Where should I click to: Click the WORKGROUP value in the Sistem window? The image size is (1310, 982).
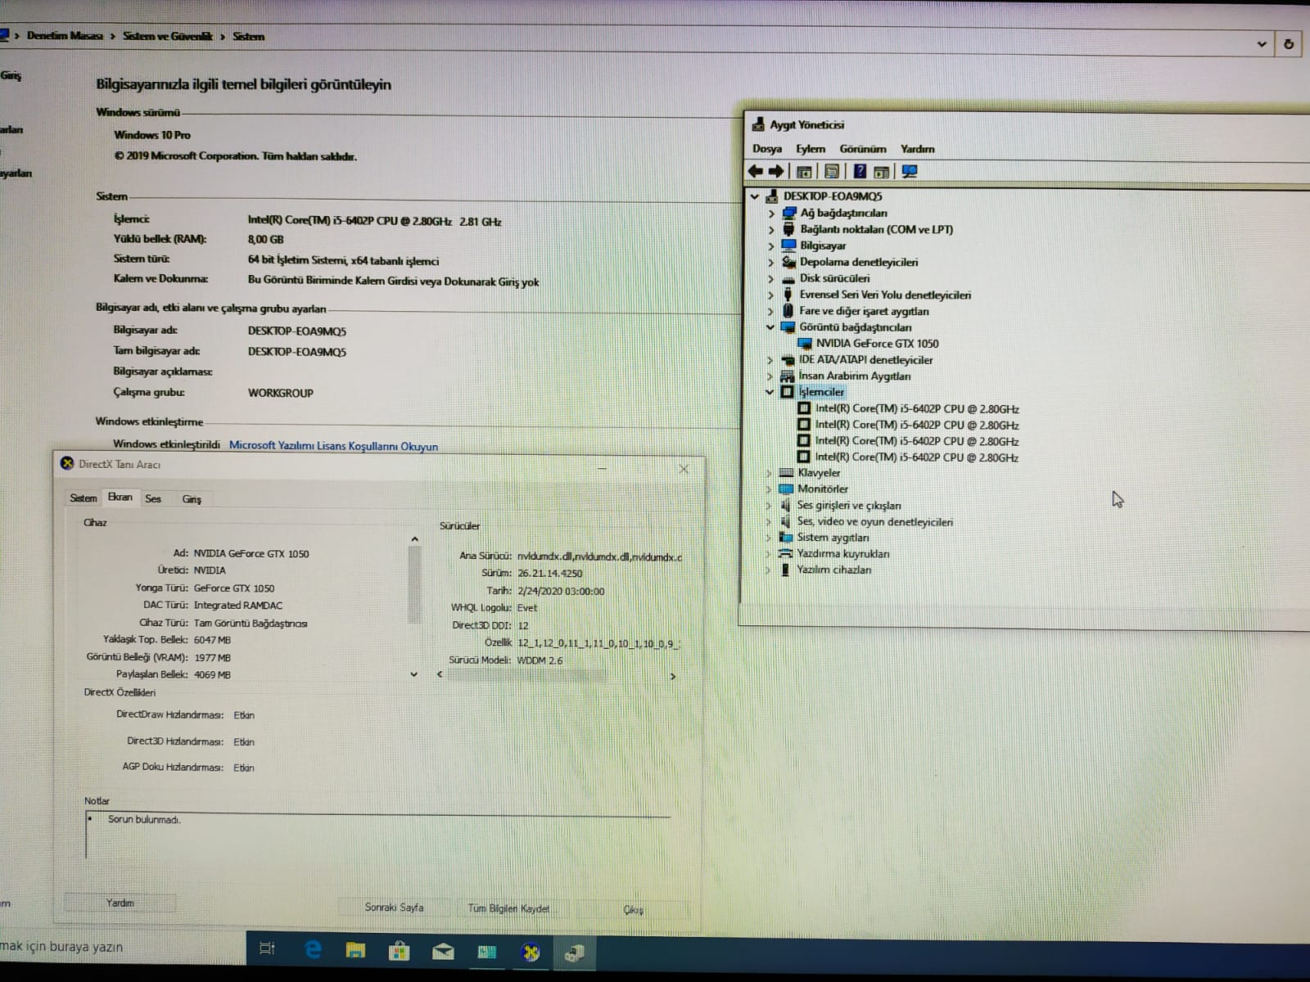point(281,394)
